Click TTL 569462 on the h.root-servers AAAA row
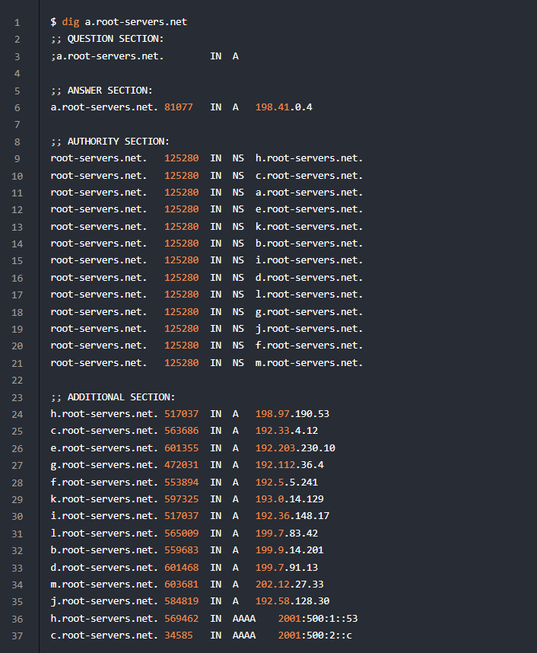 (182, 619)
